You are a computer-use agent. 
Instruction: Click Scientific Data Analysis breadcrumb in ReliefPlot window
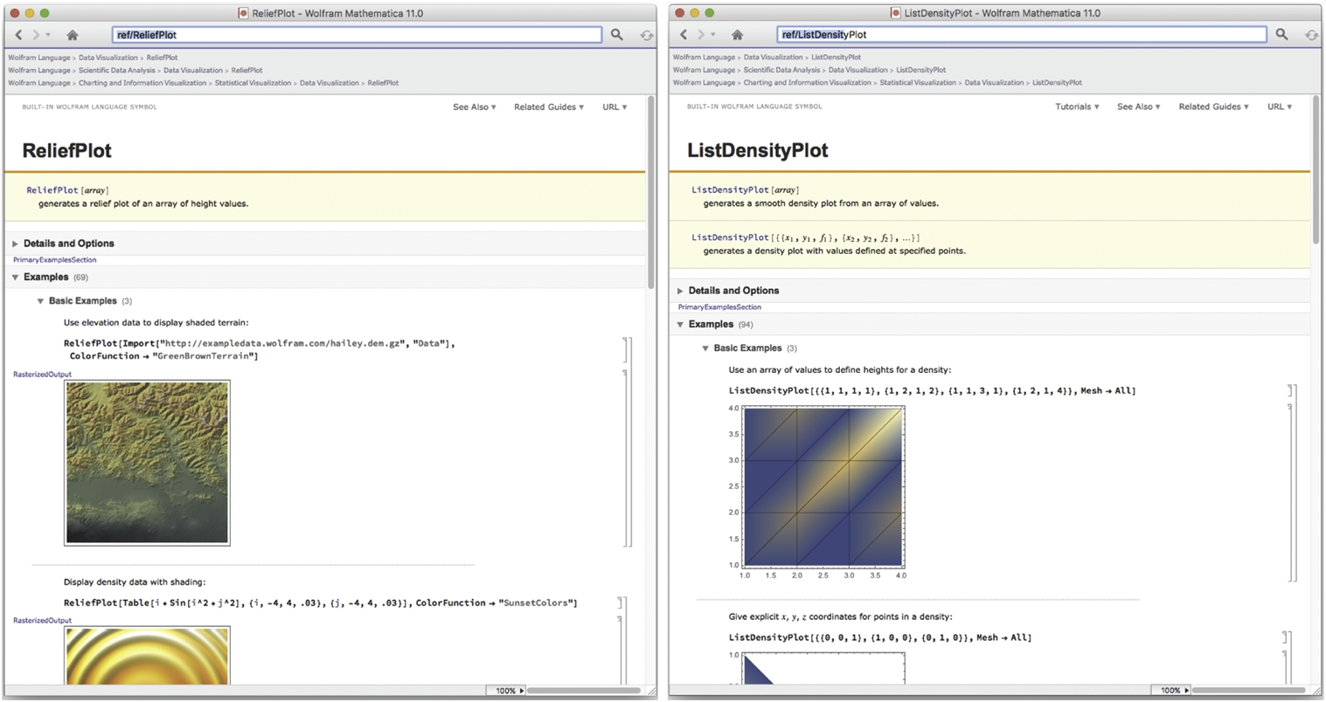coord(116,71)
